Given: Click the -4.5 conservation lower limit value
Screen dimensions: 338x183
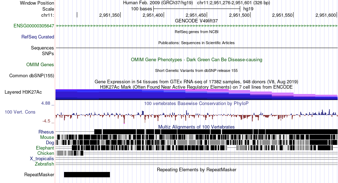Looking at the screenshot, I should (46, 121).
